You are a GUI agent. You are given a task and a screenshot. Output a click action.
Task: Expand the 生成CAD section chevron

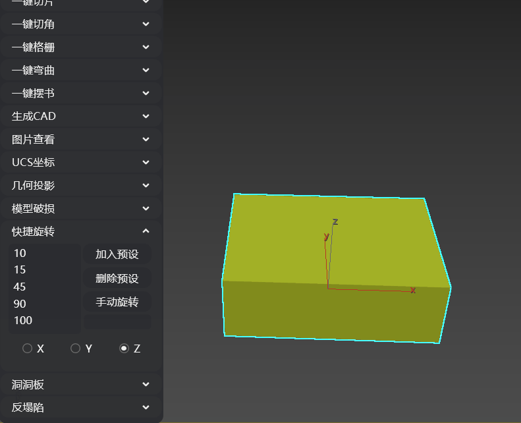146,116
